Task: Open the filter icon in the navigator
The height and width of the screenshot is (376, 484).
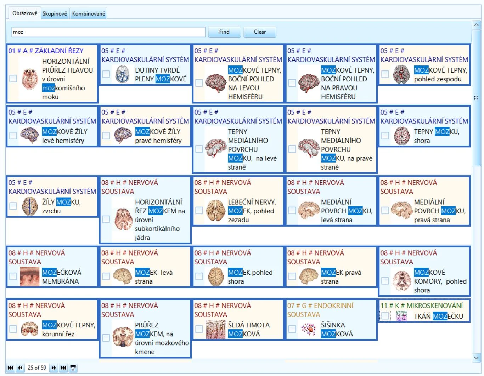Action: (x=73, y=368)
